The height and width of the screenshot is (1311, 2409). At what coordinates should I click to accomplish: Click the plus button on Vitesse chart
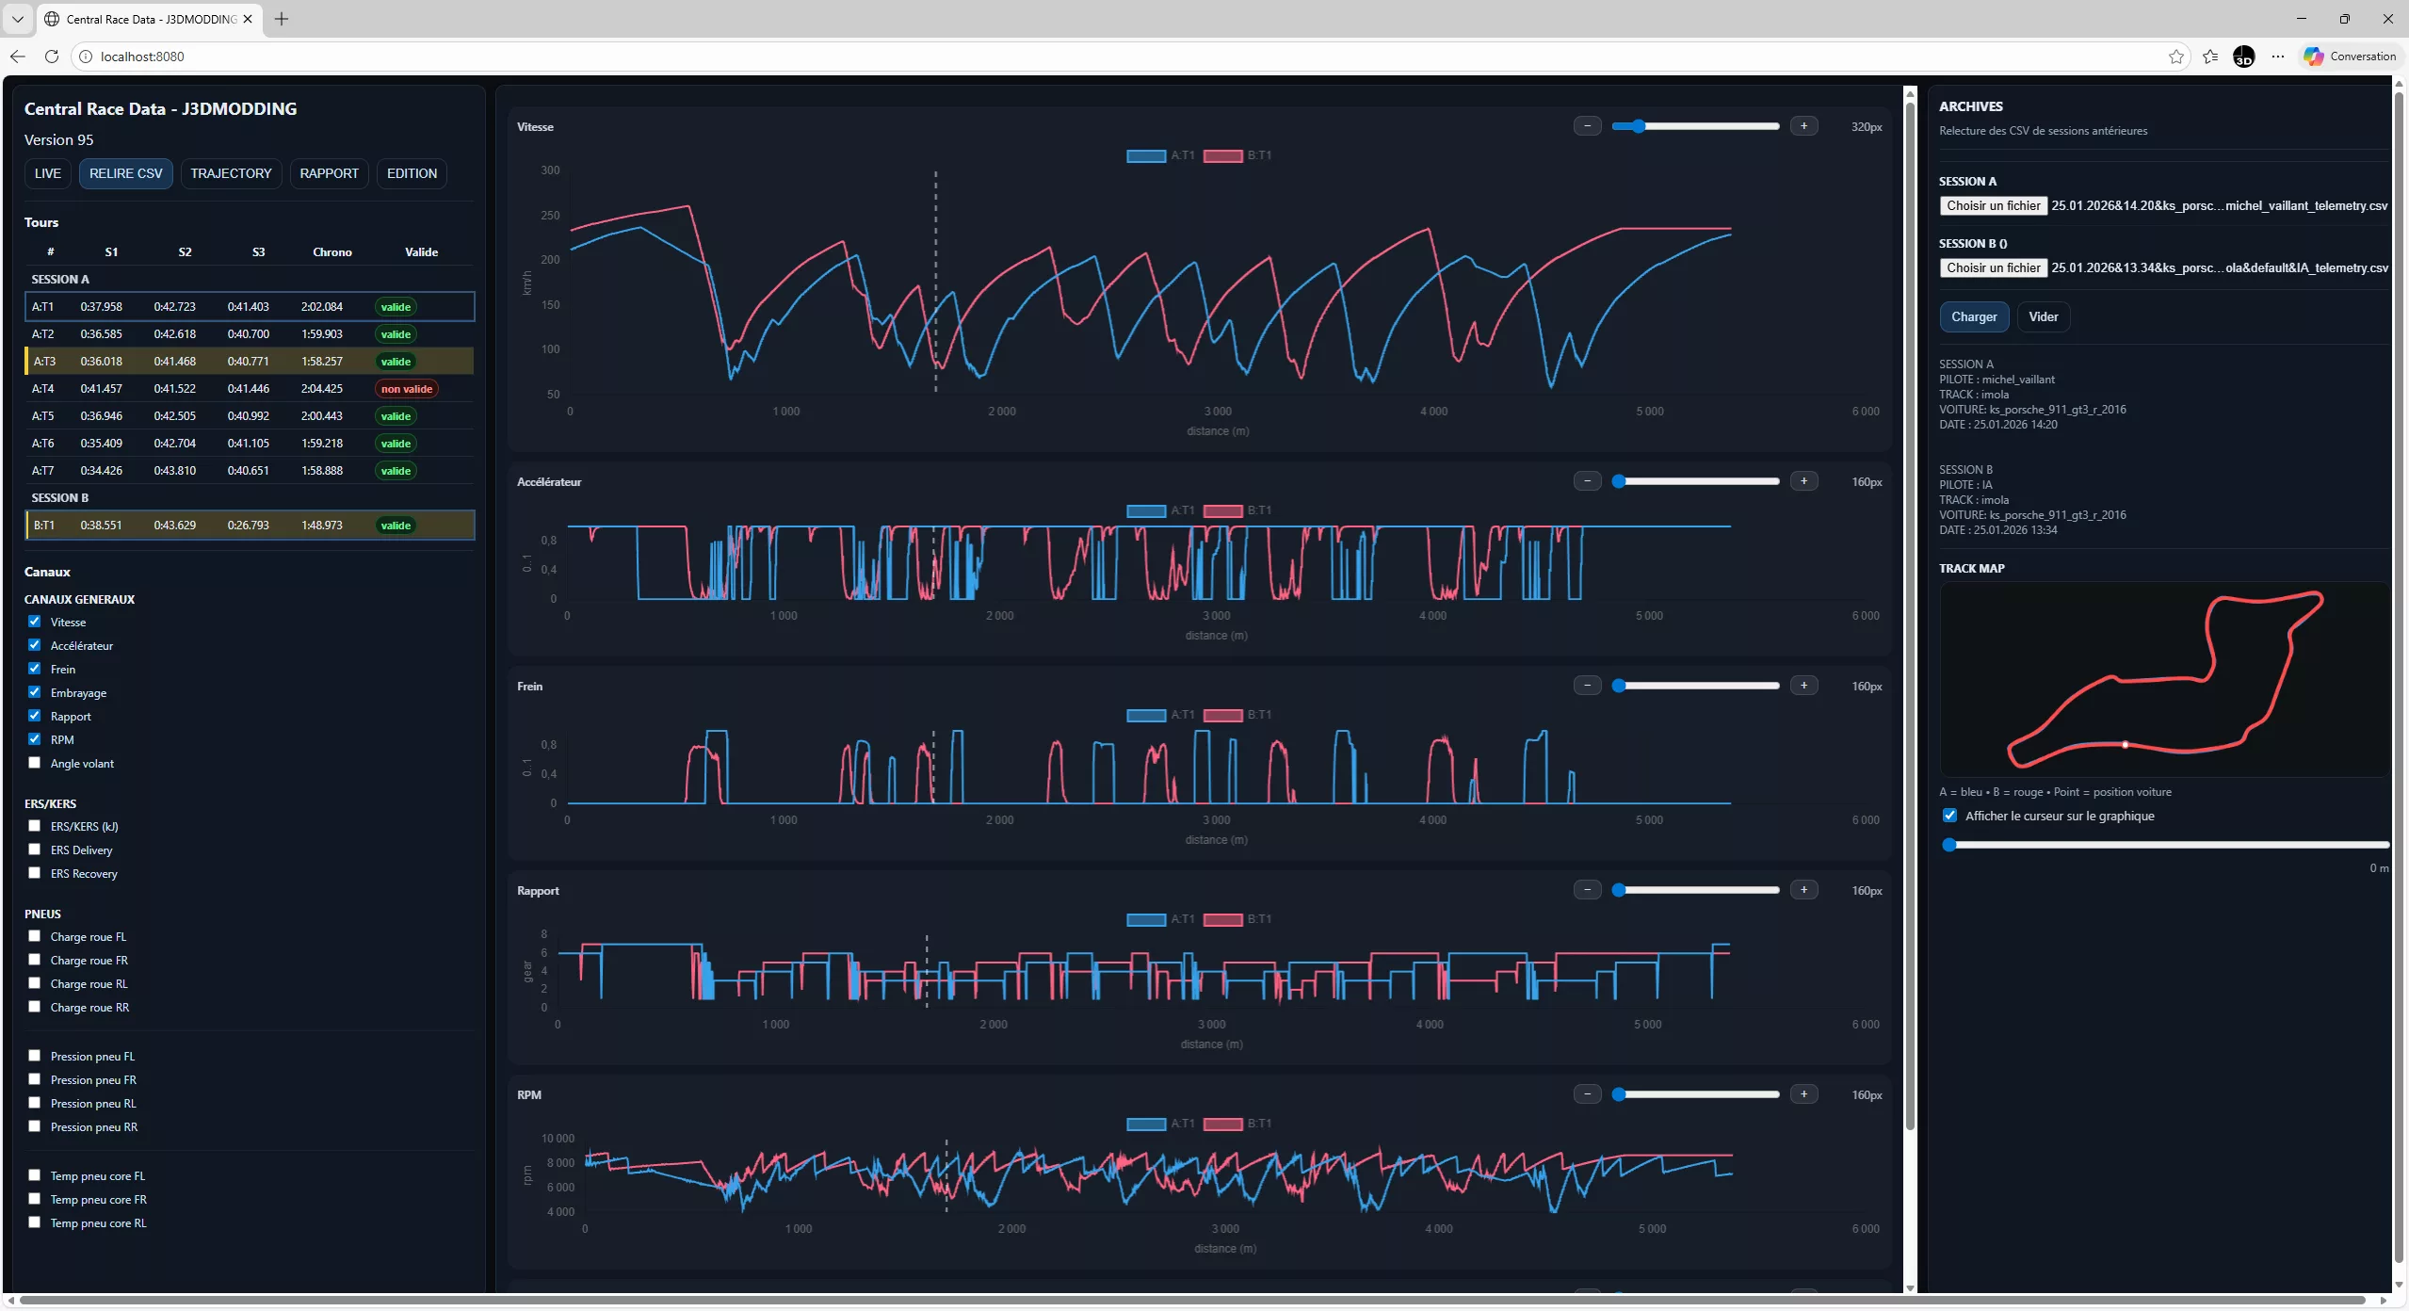pyautogui.click(x=1803, y=126)
